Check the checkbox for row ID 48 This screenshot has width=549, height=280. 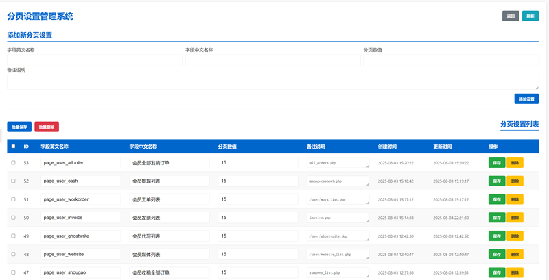[13, 254]
